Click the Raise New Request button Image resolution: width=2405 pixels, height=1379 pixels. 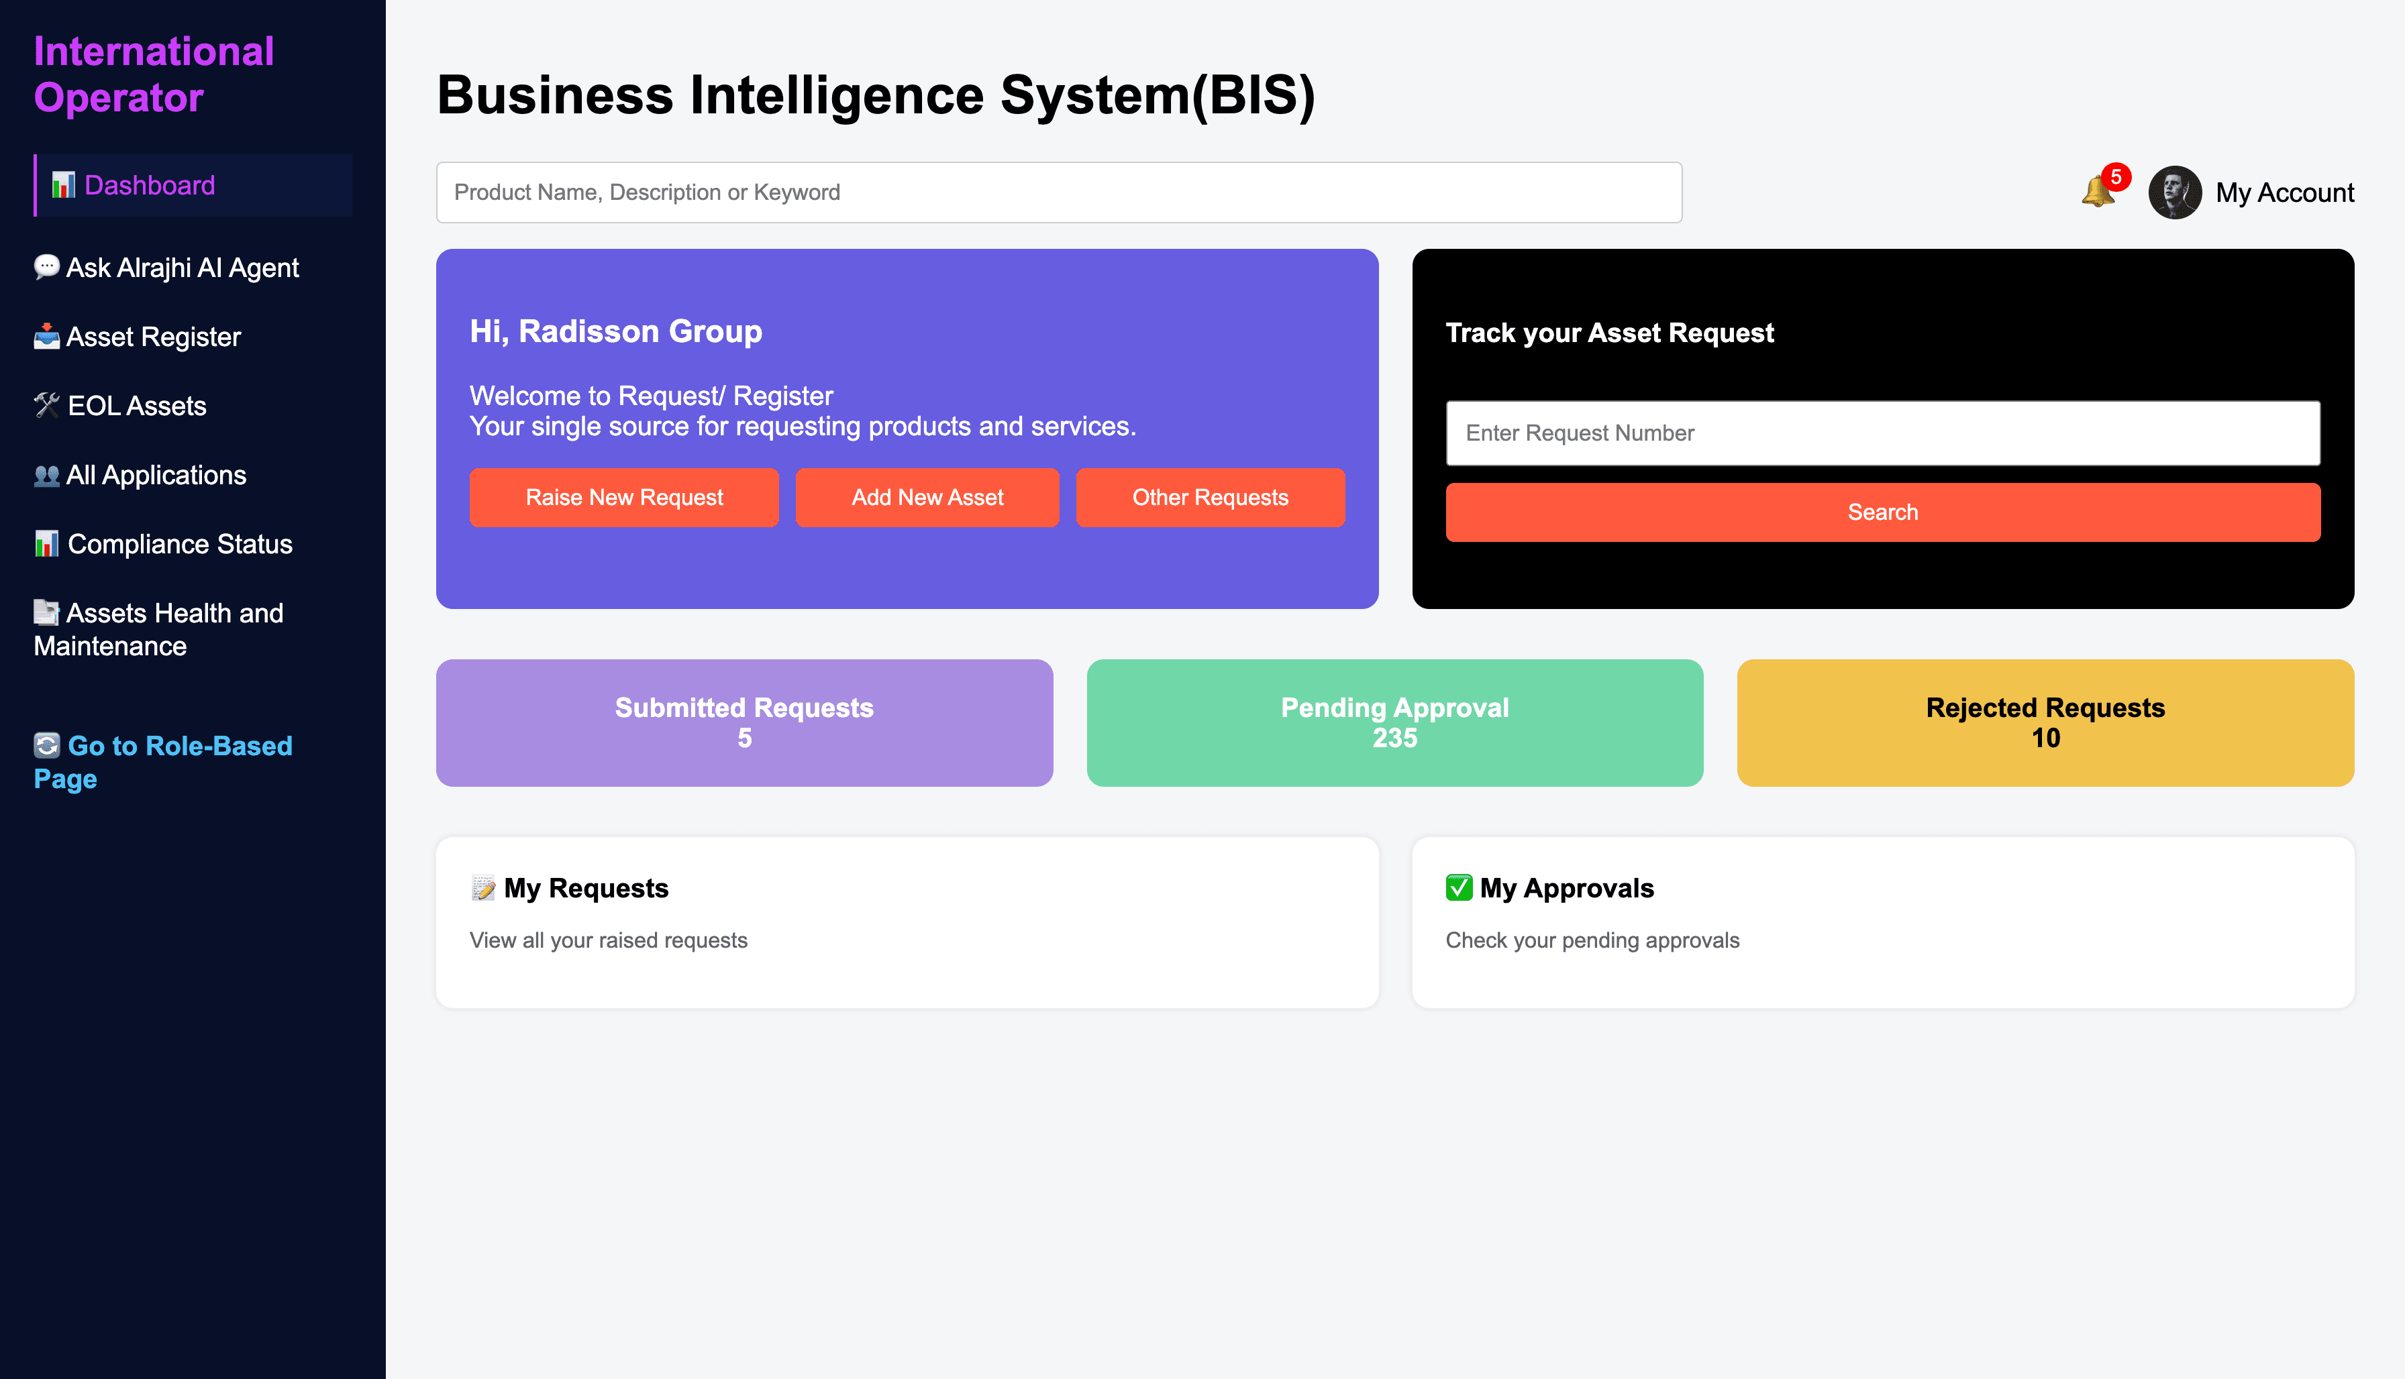coord(625,497)
